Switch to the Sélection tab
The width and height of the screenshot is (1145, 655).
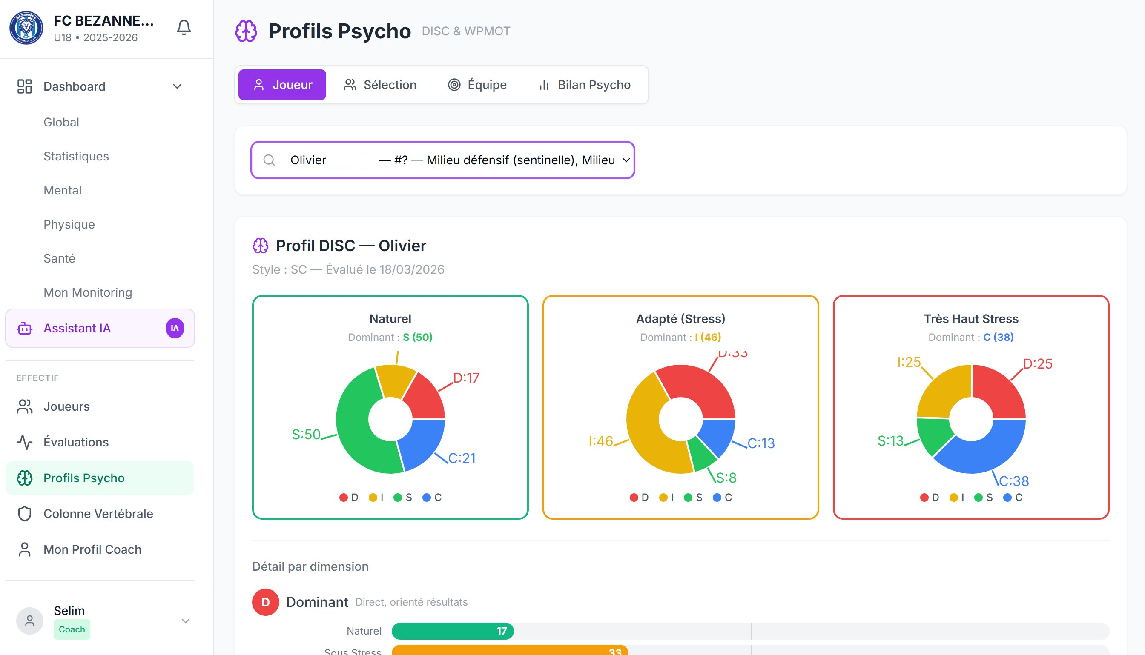click(x=380, y=85)
